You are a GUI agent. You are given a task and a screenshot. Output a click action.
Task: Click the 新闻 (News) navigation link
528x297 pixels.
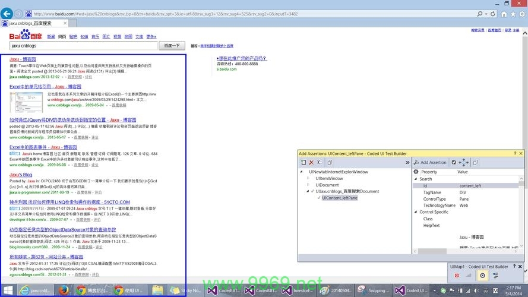tap(51, 37)
